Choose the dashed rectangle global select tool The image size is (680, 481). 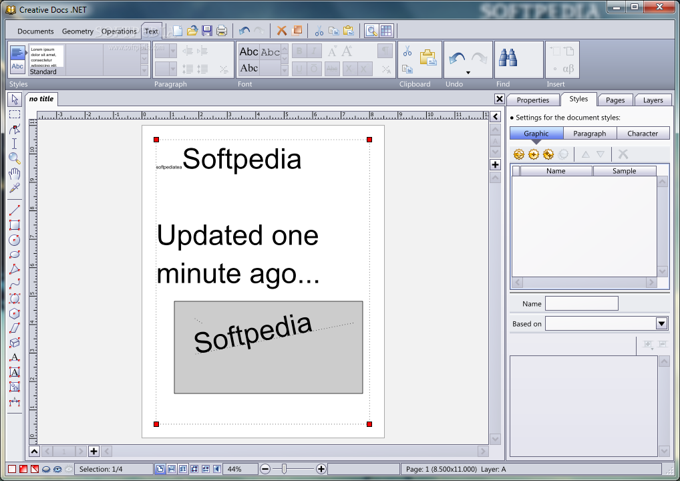15,114
